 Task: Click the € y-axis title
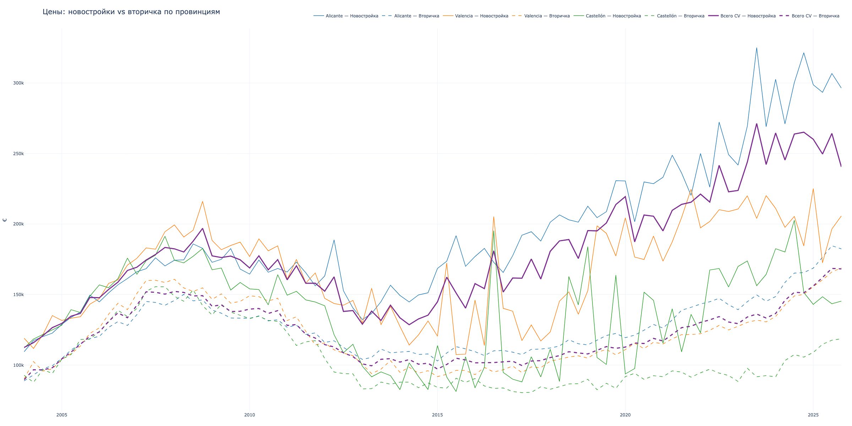[x=5, y=220]
